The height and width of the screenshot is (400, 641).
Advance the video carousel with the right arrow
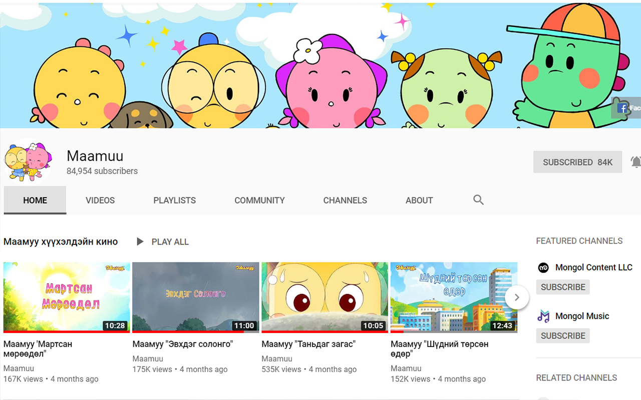[x=517, y=297]
